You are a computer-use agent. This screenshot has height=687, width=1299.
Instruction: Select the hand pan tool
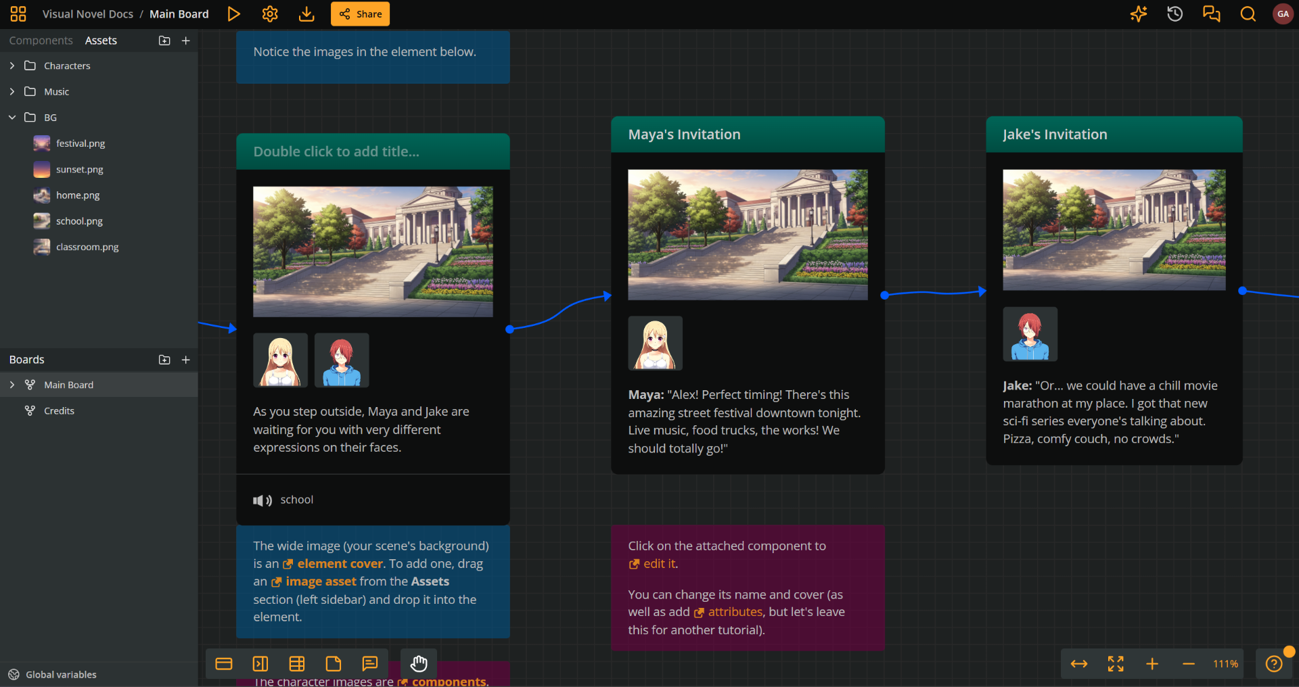point(419,664)
